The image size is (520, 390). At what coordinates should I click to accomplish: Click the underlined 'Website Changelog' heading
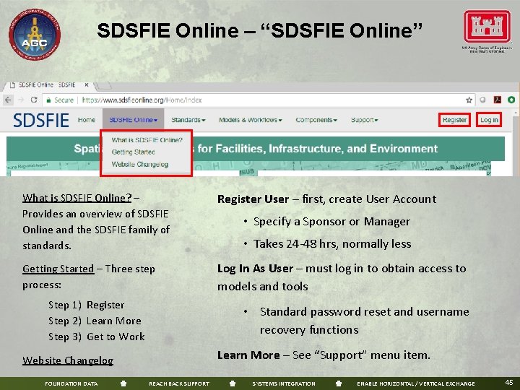coord(68,360)
